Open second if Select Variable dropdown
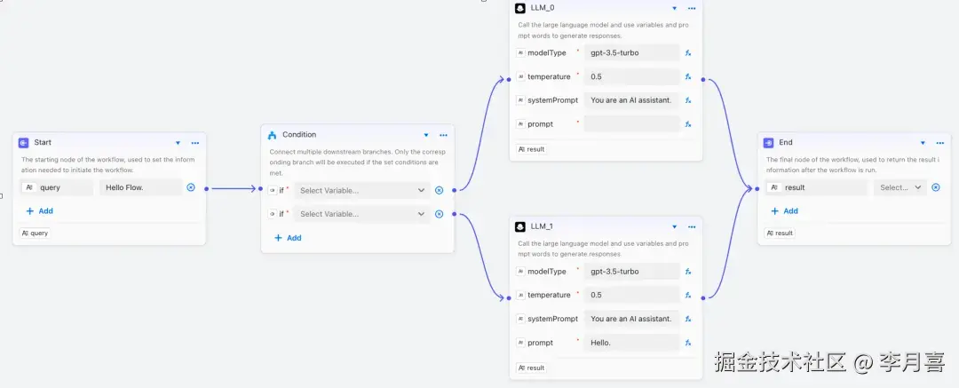 click(362, 214)
